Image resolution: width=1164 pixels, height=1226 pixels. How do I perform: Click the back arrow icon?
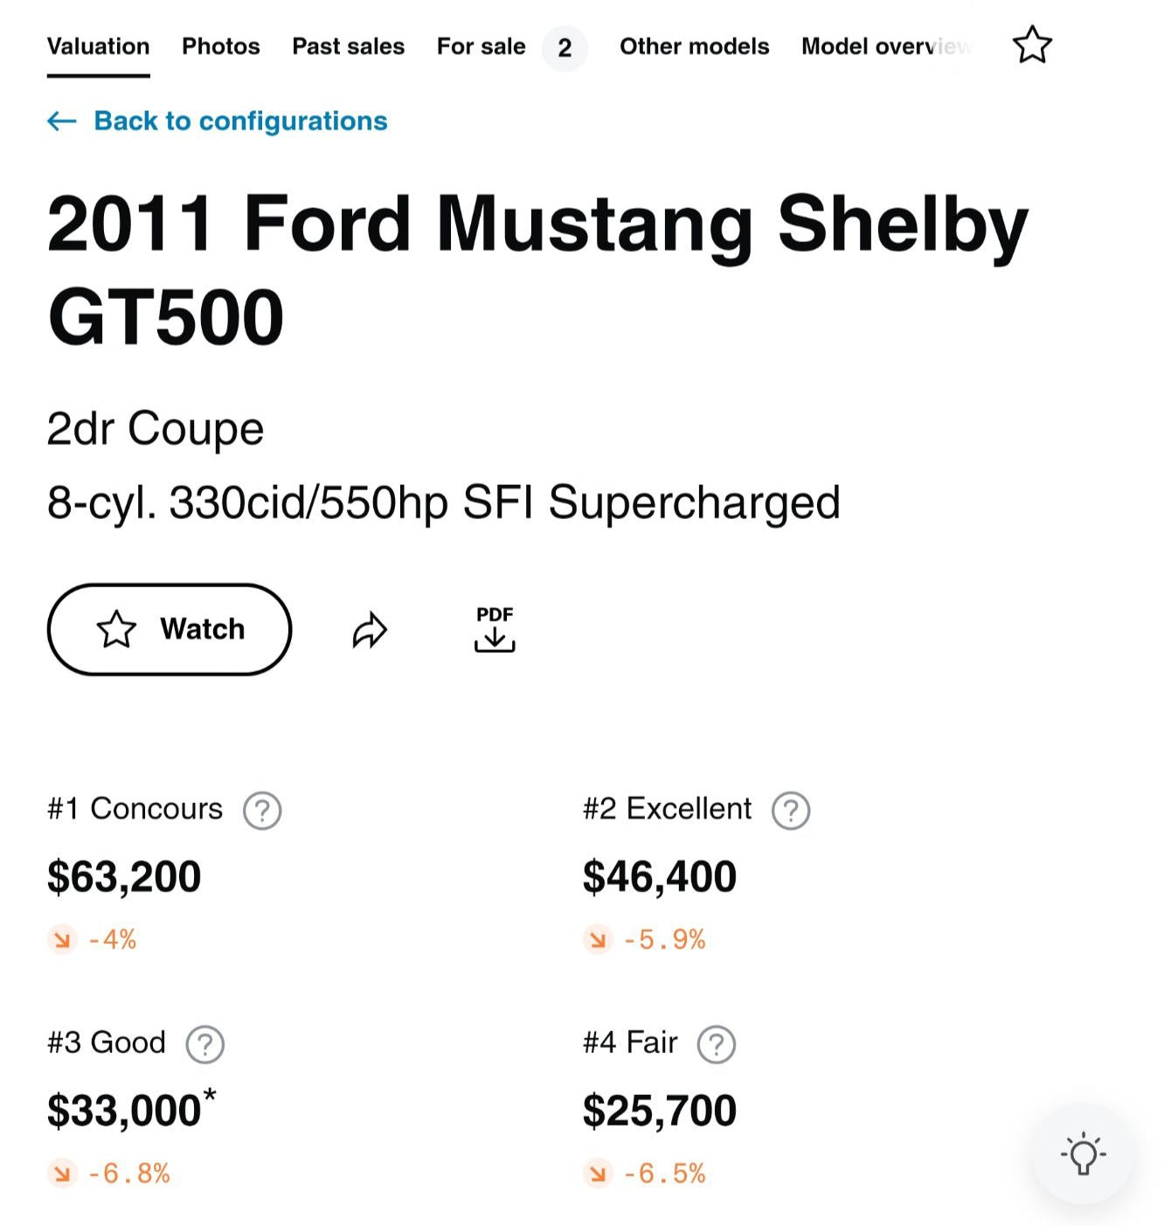pyautogui.click(x=62, y=121)
